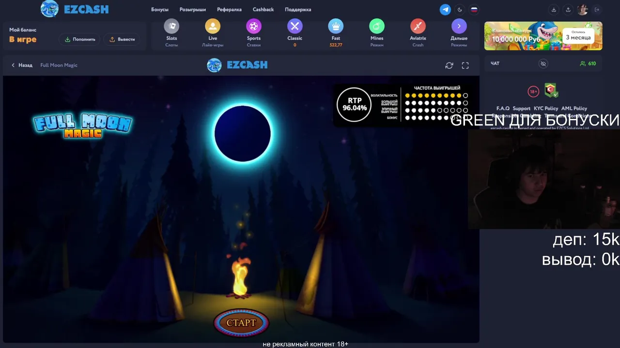620x348 pixels.
Task: Hide the chat with eye icon
Action: coord(543,64)
